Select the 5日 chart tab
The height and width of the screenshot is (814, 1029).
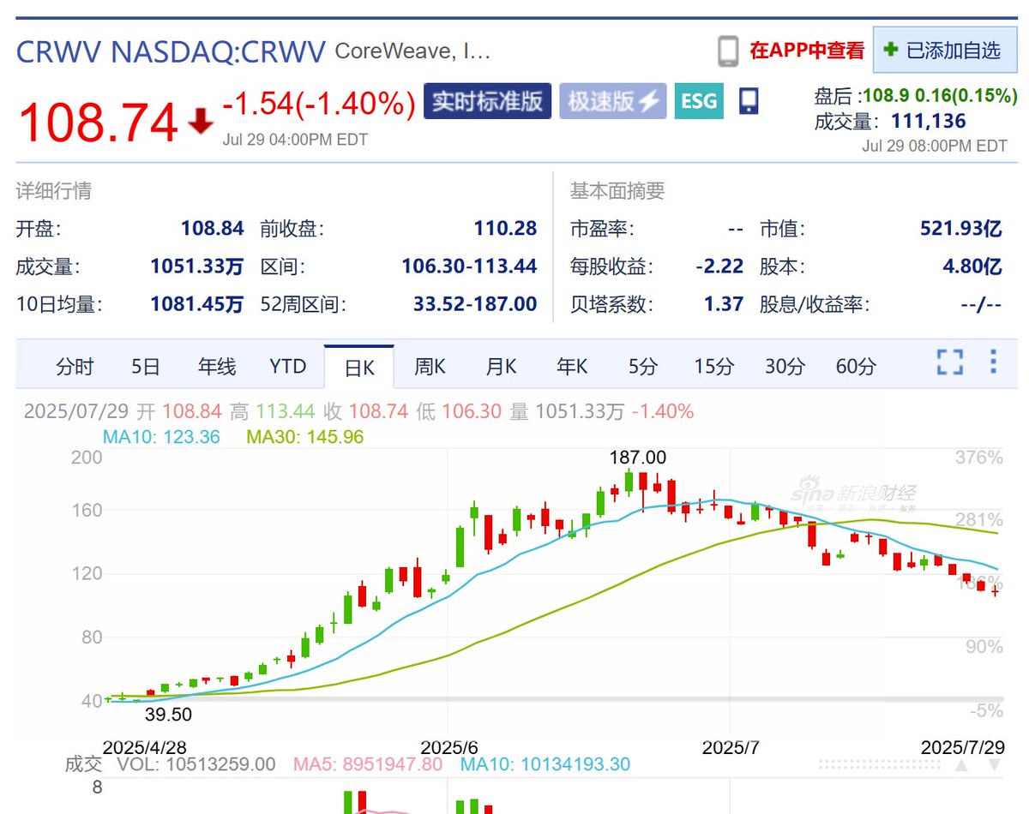146,367
